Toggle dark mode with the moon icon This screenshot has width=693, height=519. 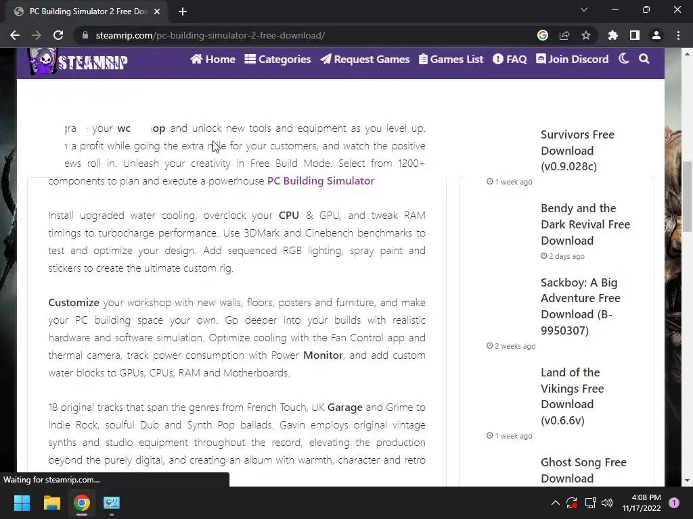tap(623, 59)
